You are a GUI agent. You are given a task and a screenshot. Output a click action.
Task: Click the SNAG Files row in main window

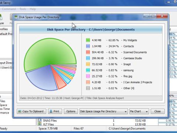[107, 121]
